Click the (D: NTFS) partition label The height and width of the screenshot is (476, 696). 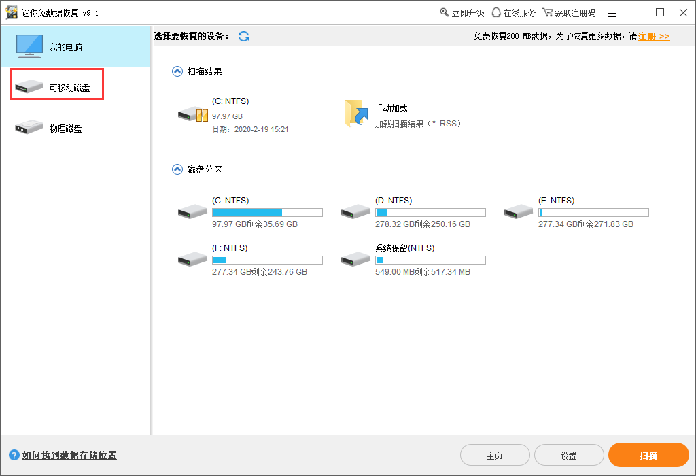click(394, 201)
